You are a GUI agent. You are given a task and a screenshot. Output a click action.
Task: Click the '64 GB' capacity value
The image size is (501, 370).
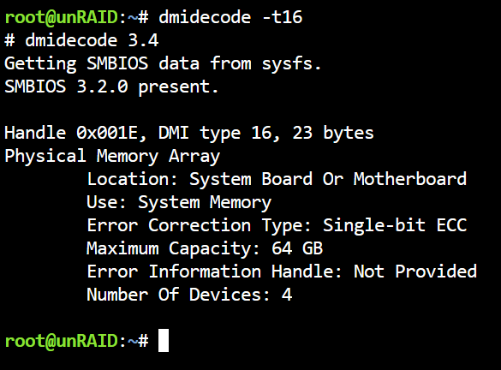coord(297,248)
